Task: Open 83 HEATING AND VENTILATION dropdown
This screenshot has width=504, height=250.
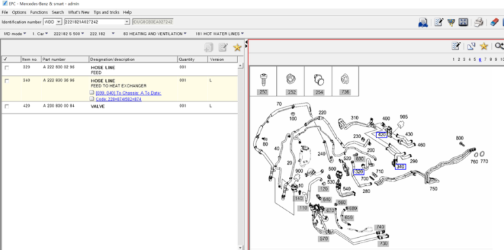Action: click(155, 33)
